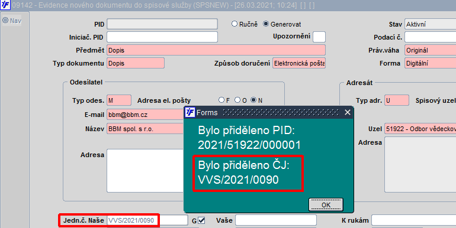456x228 pixels.
Task: Click the Typ adr. field
Action: pos(397,100)
